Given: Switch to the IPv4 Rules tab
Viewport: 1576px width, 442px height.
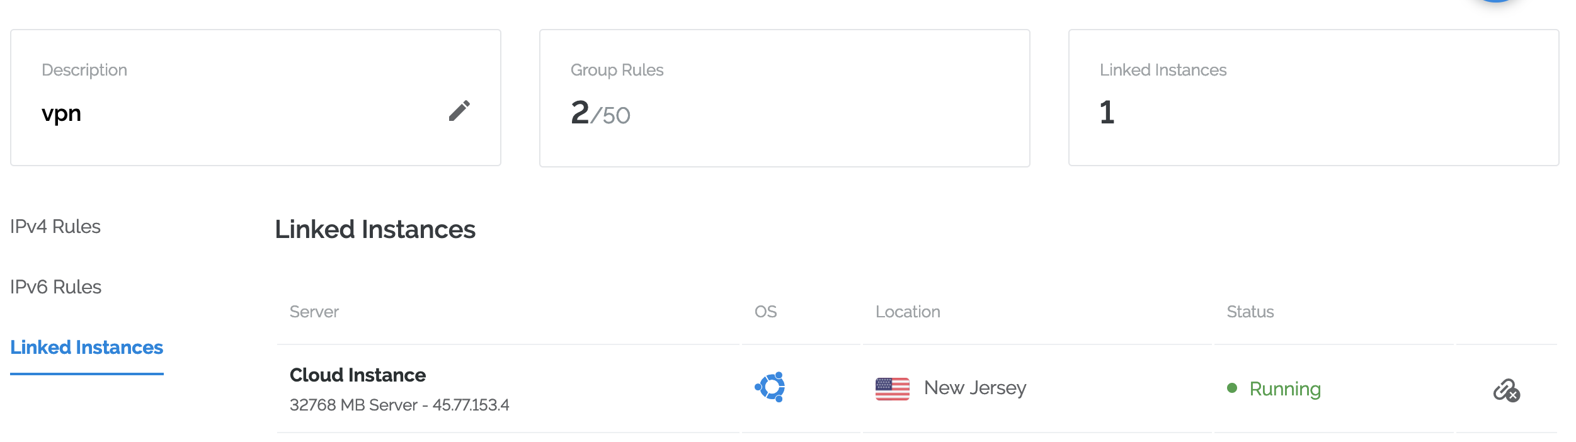Looking at the screenshot, I should [55, 227].
